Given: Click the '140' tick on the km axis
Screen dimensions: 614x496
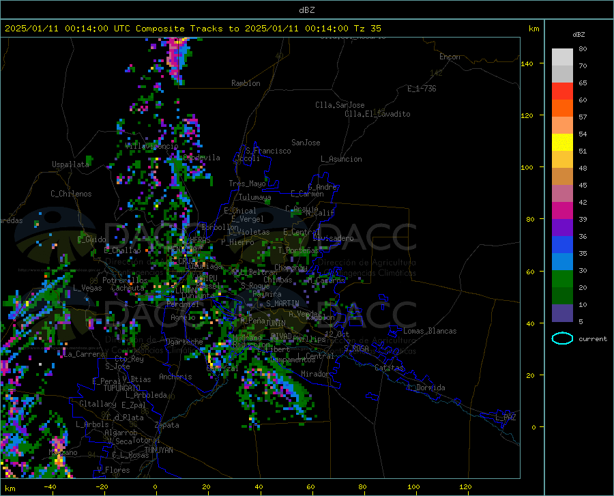Looking at the screenshot, I should pos(527,63).
